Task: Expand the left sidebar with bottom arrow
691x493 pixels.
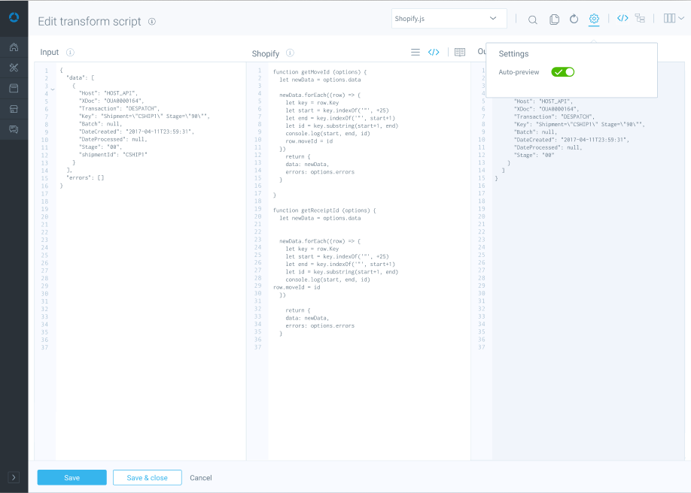Action: [14, 477]
